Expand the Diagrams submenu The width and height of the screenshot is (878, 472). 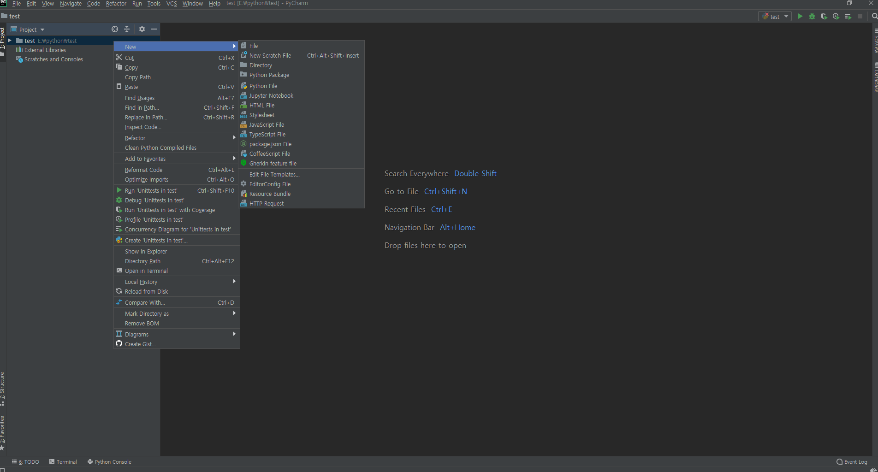coord(177,334)
